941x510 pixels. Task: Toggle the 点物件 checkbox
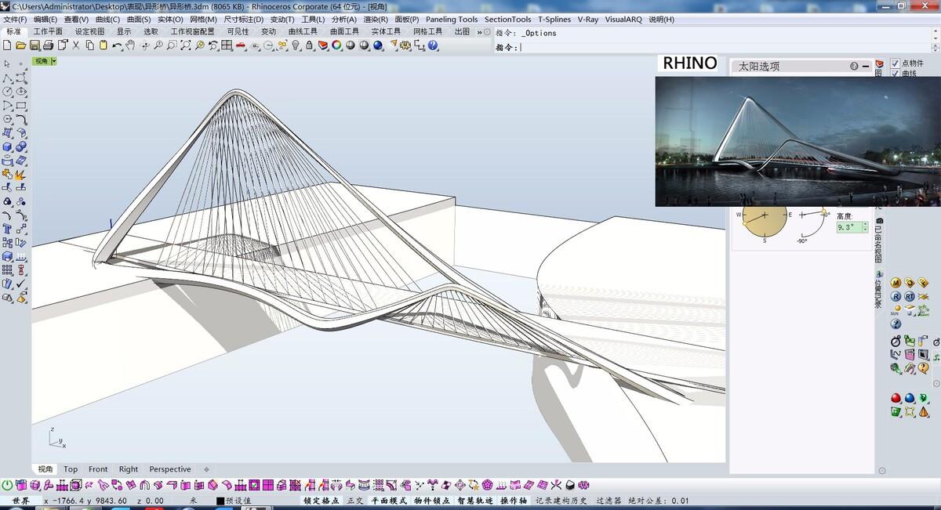[896, 63]
